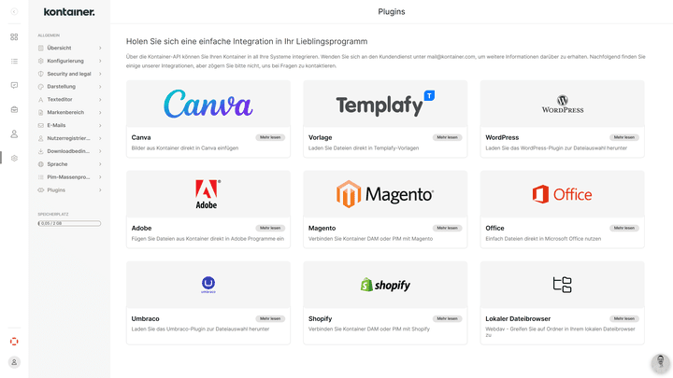
Task: Open the E-Mails menu item
Action: point(56,125)
